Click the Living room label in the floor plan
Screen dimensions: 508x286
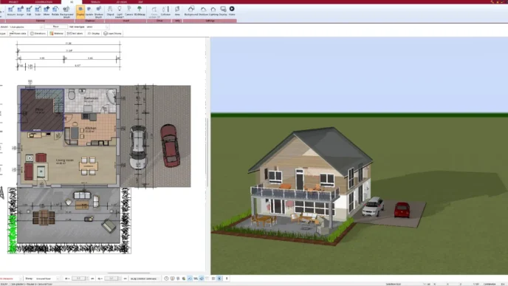(x=65, y=160)
